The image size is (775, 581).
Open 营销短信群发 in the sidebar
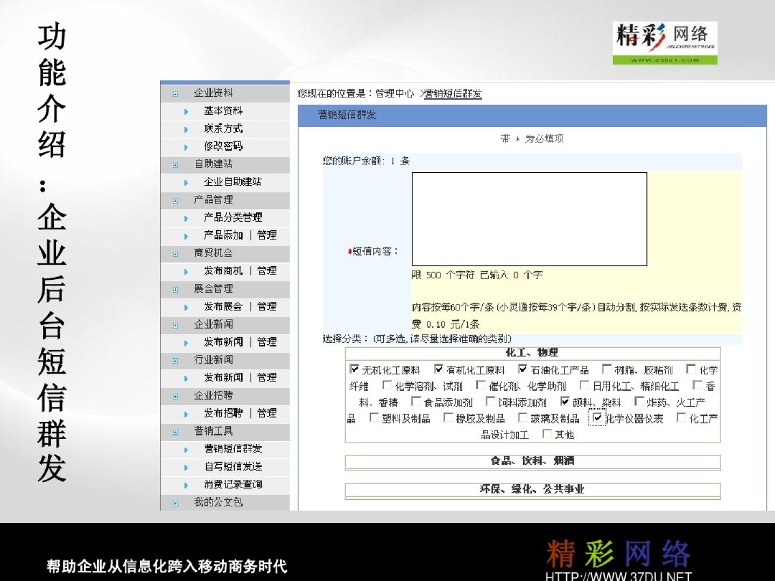pos(232,449)
